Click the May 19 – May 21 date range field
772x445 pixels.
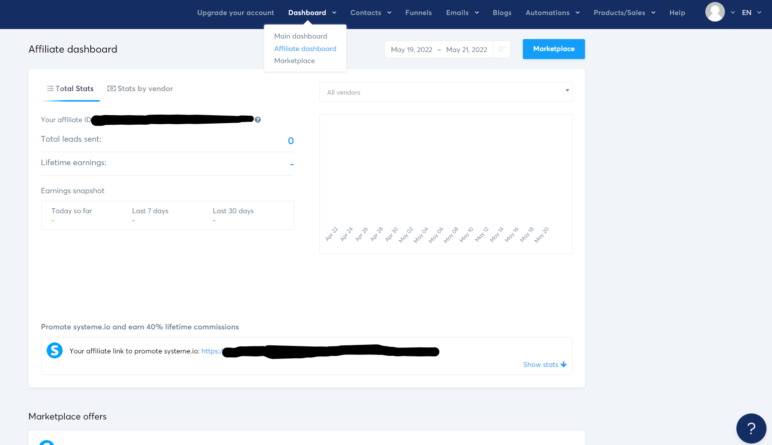coord(439,49)
